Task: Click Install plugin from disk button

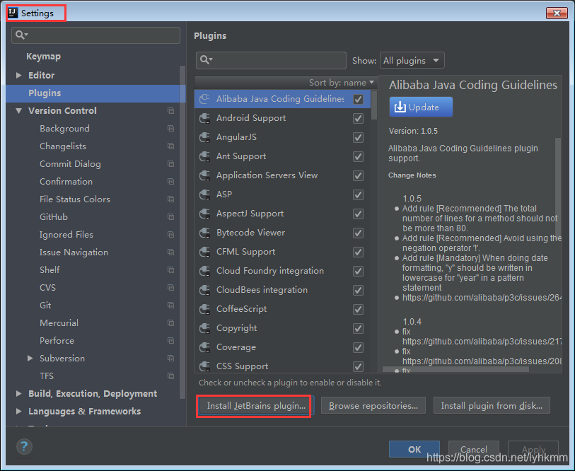Action: pos(492,406)
